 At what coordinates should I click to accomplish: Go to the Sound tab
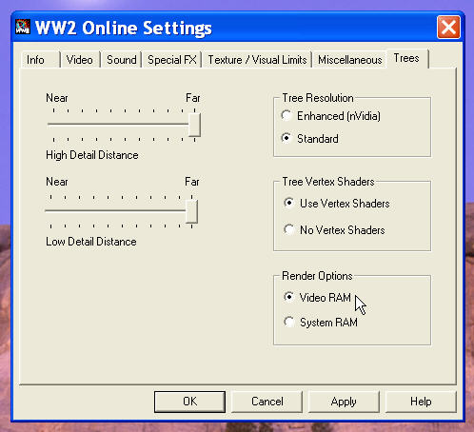(121, 60)
